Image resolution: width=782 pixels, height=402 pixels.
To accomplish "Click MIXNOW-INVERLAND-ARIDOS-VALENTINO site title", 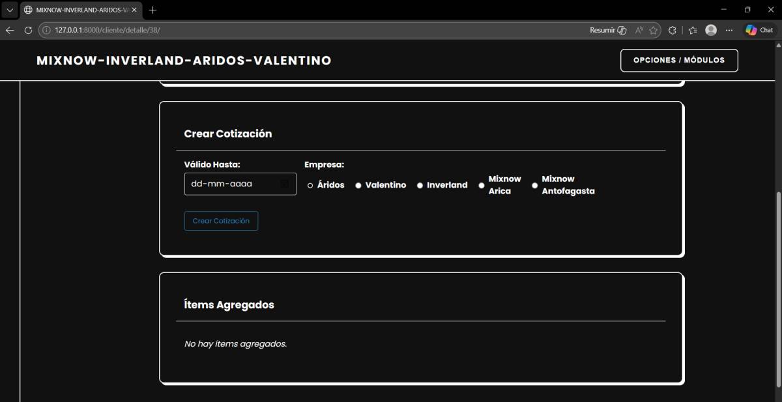I will [x=184, y=61].
